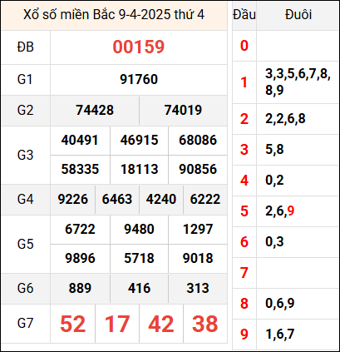340x352 pixels.
Task: Click the G5 number 9018
Action: 198,258
